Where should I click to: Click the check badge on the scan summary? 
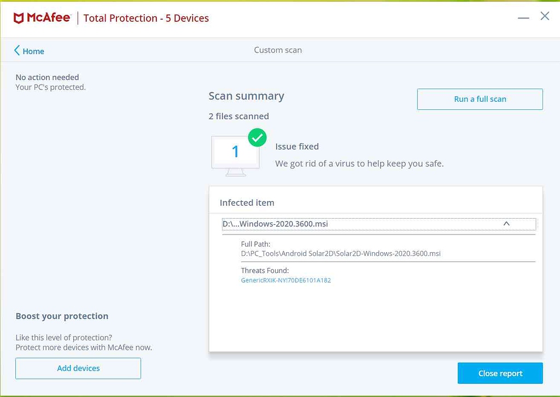(257, 137)
